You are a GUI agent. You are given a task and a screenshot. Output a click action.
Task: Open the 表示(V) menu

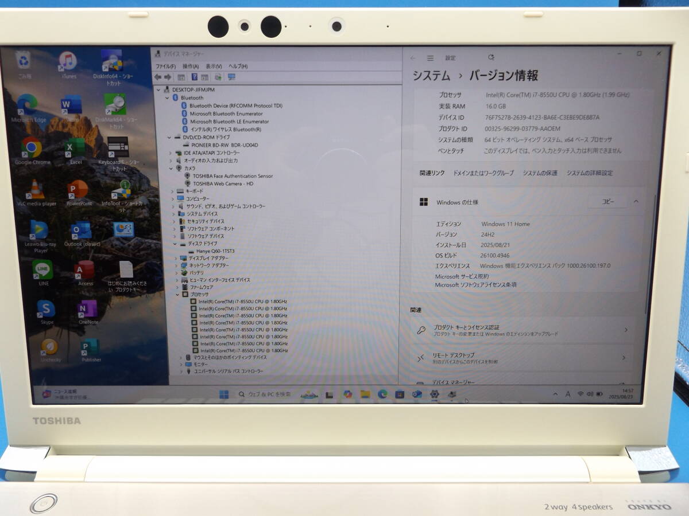[214, 67]
